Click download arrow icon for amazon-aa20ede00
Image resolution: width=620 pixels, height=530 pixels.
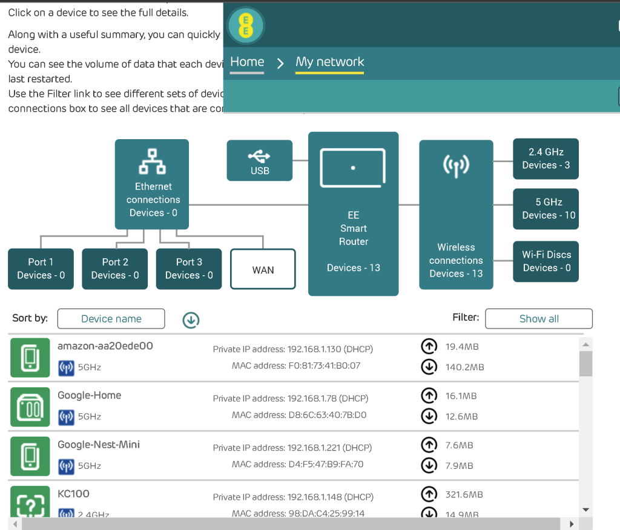(x=429, y=367)
